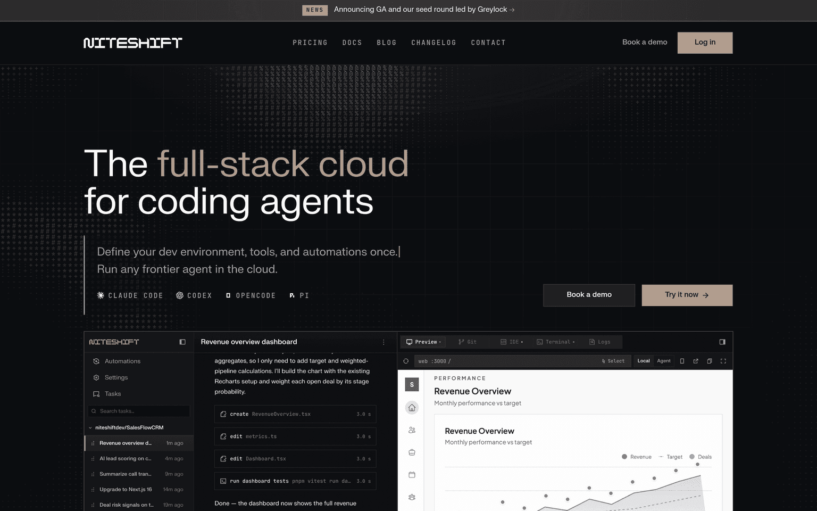817x511 pixels.
Task: Click the briefcase icon in CRM sidebar
Action: 412,452
